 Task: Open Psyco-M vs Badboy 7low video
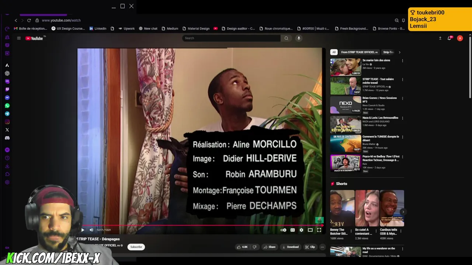pyautogui.click(x=346, y=163)
